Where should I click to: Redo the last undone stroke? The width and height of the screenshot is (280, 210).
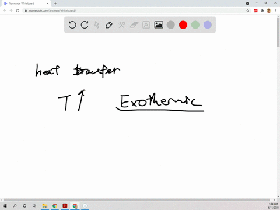click(85, 25)
